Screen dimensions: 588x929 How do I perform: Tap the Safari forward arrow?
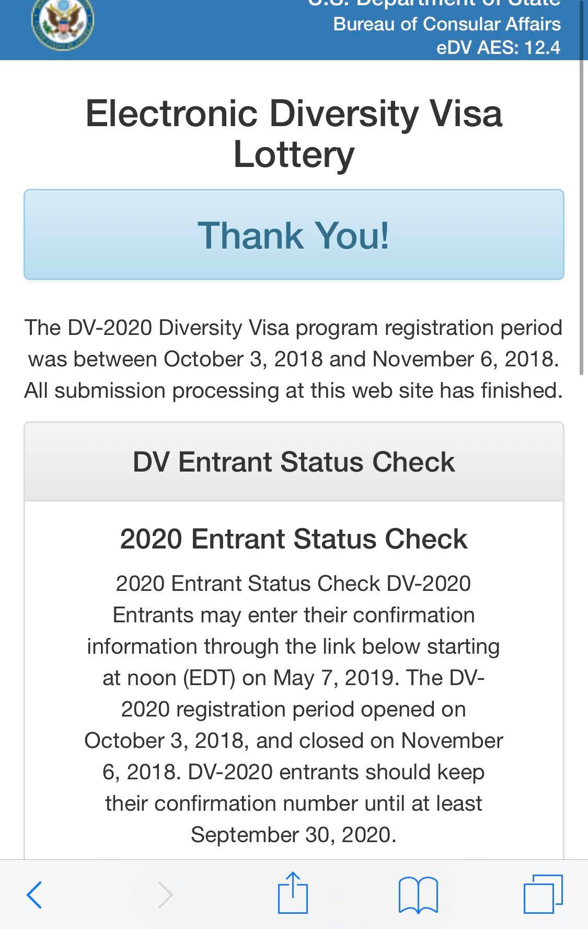pos(165,895)
